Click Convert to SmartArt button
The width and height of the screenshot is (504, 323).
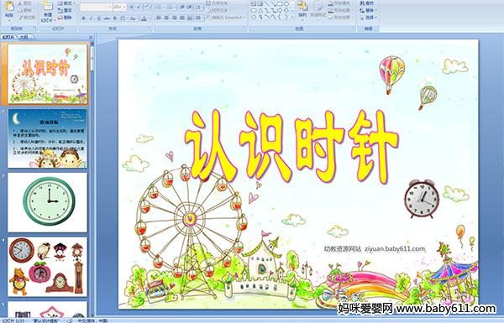[225, 18]
